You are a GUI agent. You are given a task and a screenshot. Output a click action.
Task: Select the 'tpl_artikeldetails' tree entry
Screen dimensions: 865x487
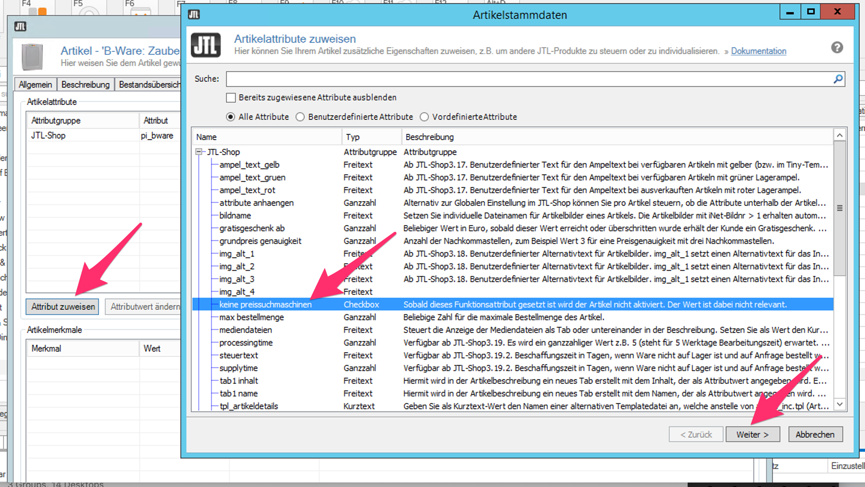point(248,406)
